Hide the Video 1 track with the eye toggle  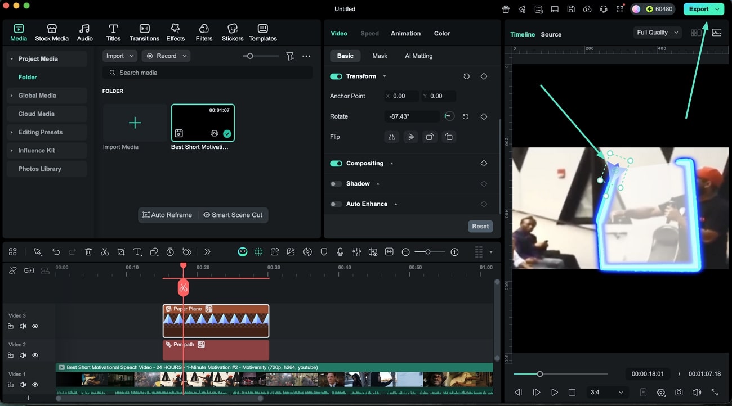[x=35, y=385]
